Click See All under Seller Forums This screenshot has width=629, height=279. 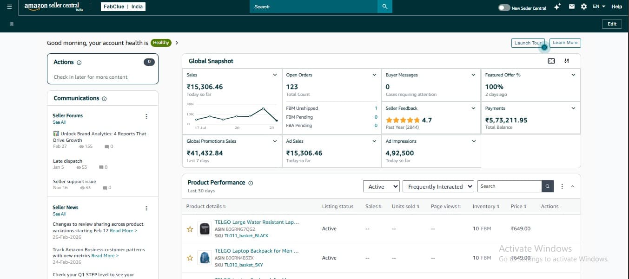coord(59,122)
